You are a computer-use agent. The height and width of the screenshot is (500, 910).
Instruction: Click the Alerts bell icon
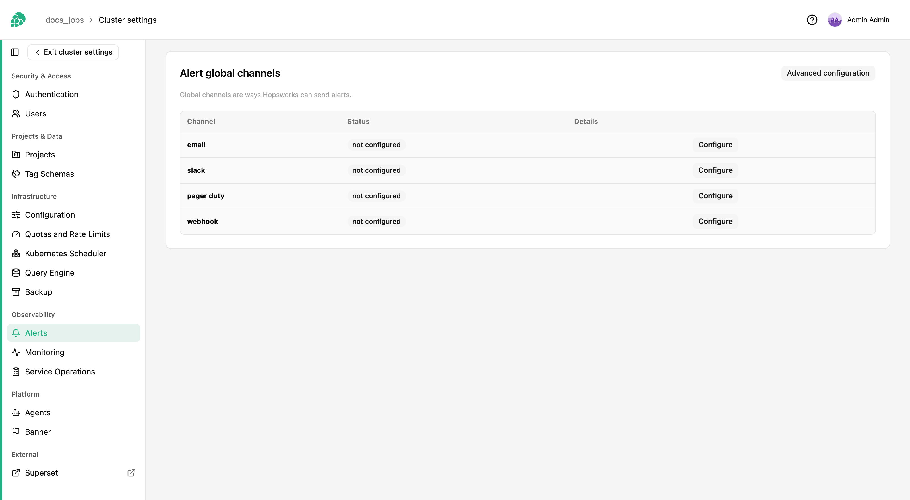click(16, 333)
